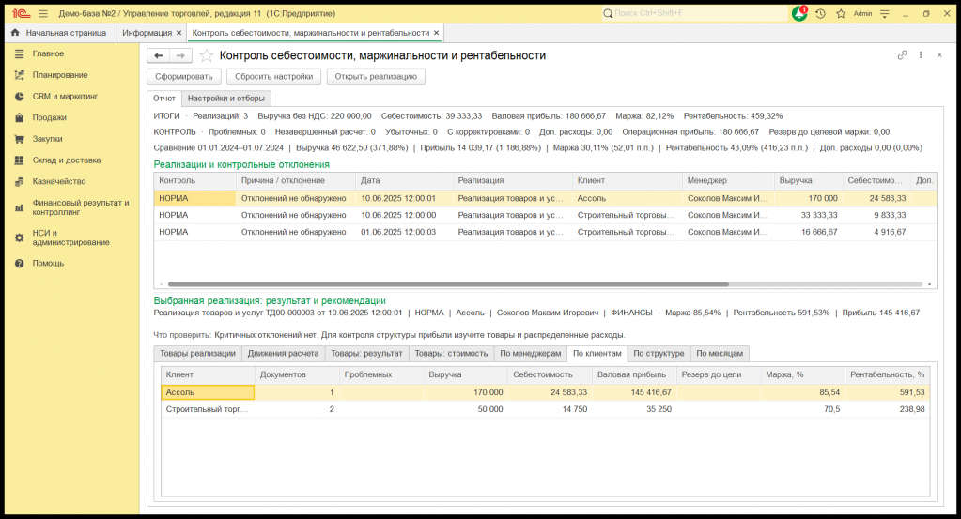Click the Рентабельность, % column header
The width and height of the screenshot is (961, 519).
click(887, 374)
